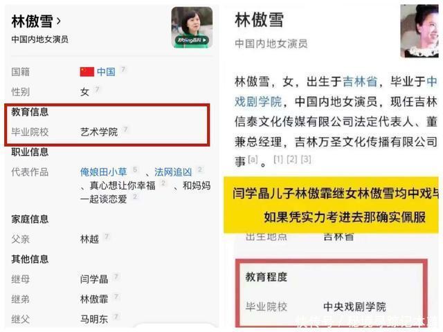Select the profile photo on the right page
Viewport: 443px width, 332px height.
pos(419,31)
